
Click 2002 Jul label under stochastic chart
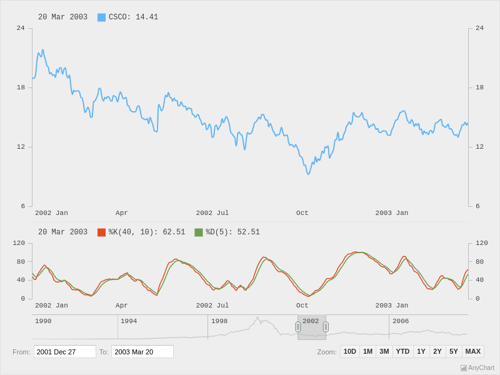tap(212, 306)
